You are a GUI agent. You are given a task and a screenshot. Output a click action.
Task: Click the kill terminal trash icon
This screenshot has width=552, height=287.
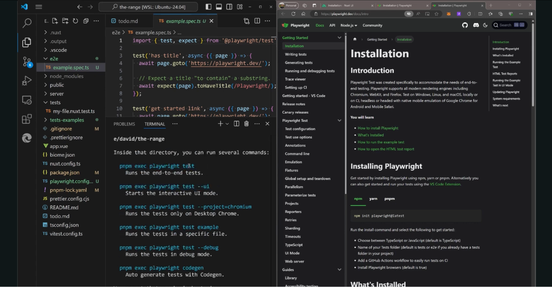[x=246, y=124]
